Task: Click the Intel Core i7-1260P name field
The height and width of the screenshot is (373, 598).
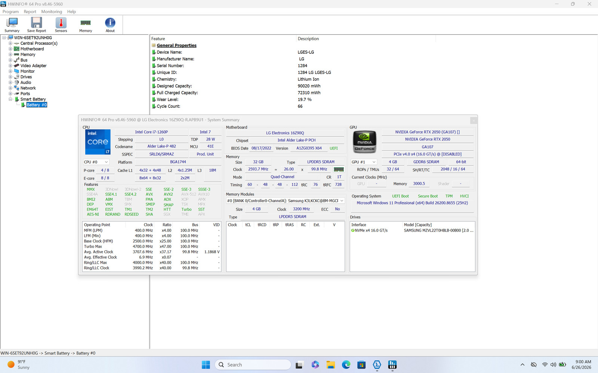Action: point(151,132)
